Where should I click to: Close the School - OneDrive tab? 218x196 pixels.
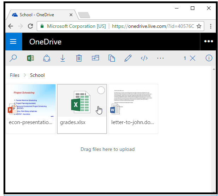click(x=71, y=15)
